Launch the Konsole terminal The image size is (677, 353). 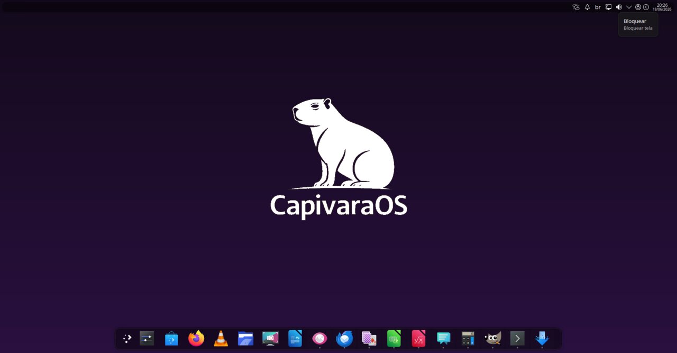coord(517,338)
